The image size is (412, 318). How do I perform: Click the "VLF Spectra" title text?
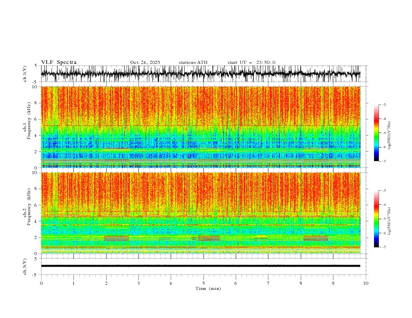tap(59, 62)
